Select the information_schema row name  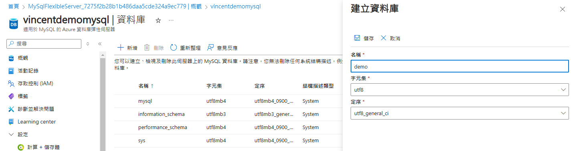(161, 114)
